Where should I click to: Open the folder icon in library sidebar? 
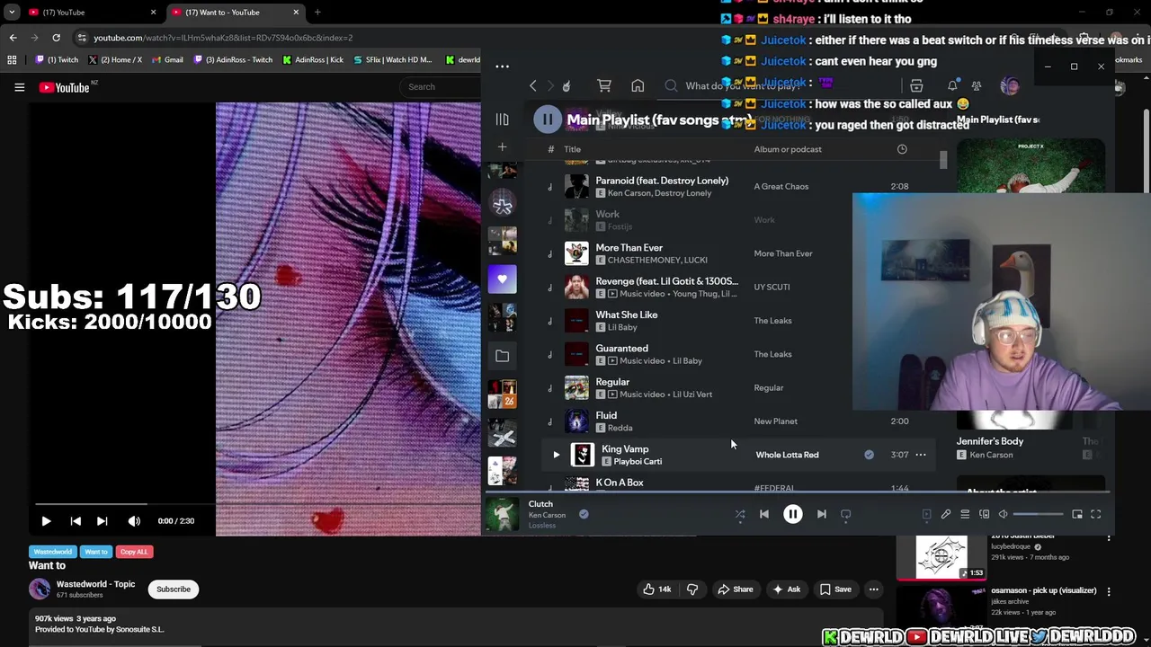503,356
